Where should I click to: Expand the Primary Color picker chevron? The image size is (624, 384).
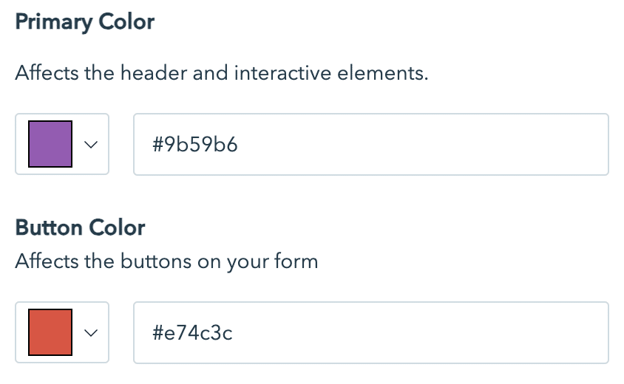click(91, 145)
